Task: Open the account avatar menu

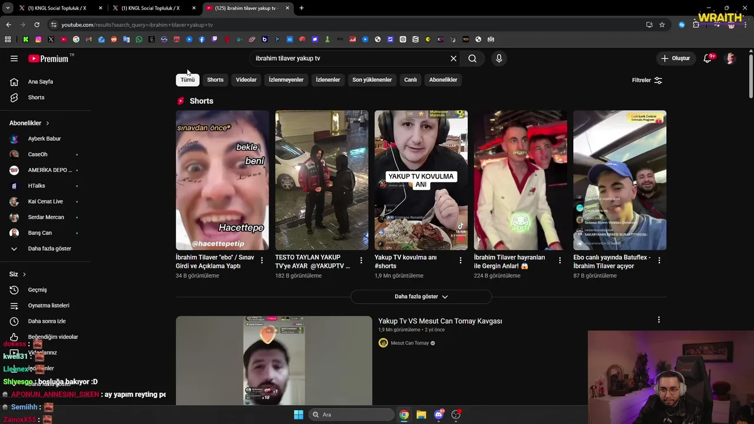Action: click(x=730, y=58)
